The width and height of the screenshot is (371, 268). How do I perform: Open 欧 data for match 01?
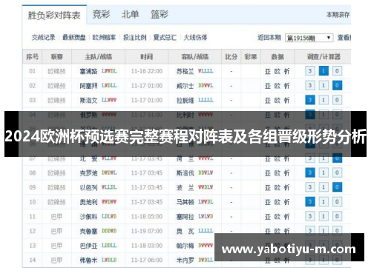tap(278, 71)
